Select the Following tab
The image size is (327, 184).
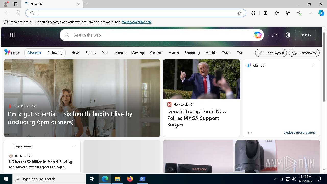click(55, 53)
